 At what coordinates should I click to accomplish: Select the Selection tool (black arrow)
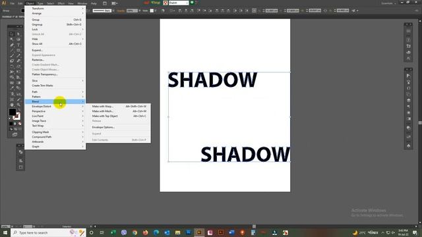pos(12,34)
